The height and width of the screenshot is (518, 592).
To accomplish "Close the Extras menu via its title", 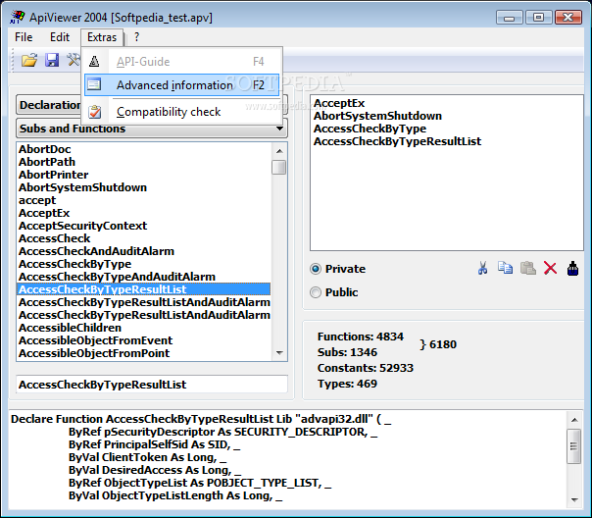I will click(x=102, y=37).
